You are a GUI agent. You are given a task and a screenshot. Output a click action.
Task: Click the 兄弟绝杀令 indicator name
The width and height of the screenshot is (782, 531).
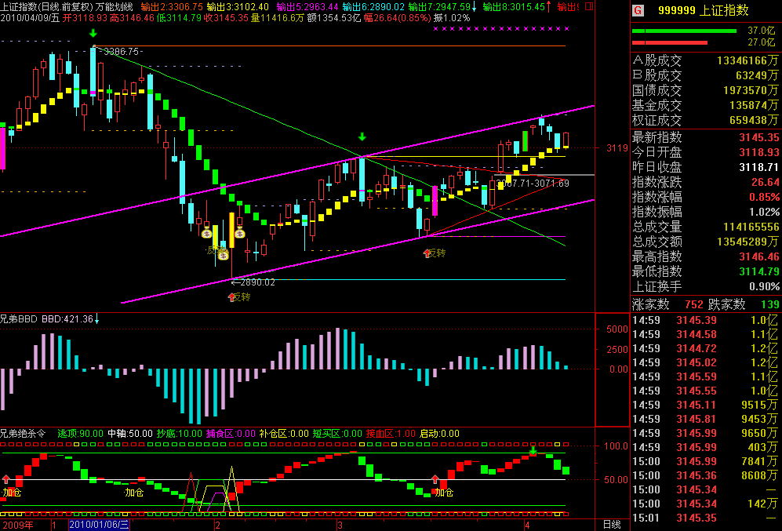[x=23, y=434]
